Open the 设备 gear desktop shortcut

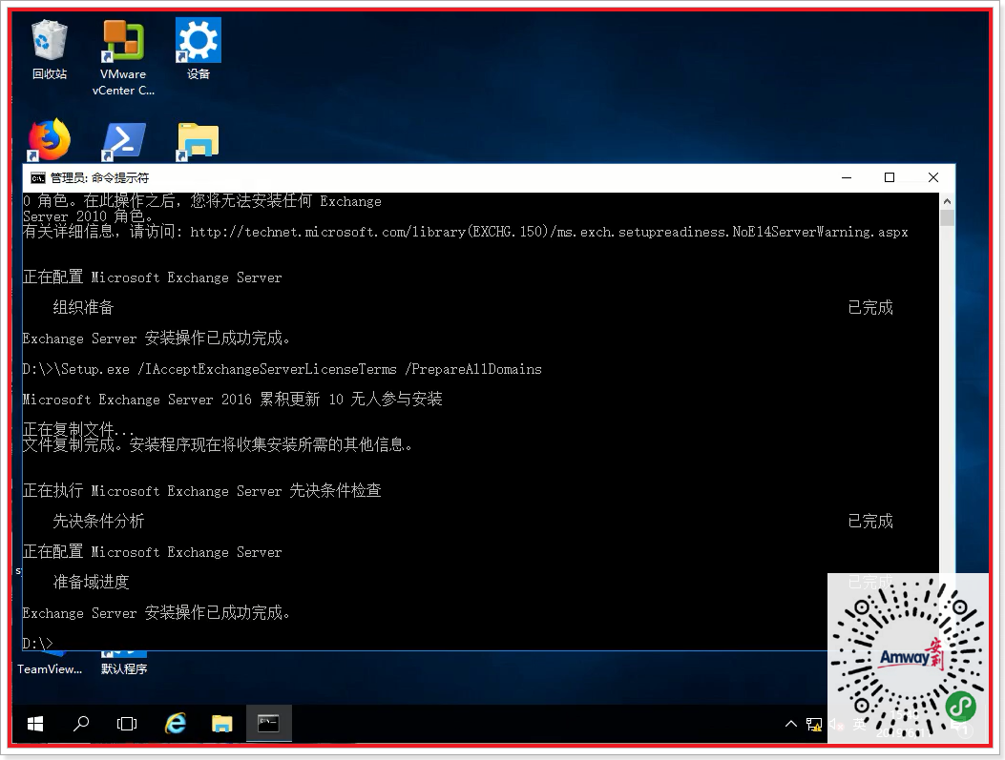point(199,50)
